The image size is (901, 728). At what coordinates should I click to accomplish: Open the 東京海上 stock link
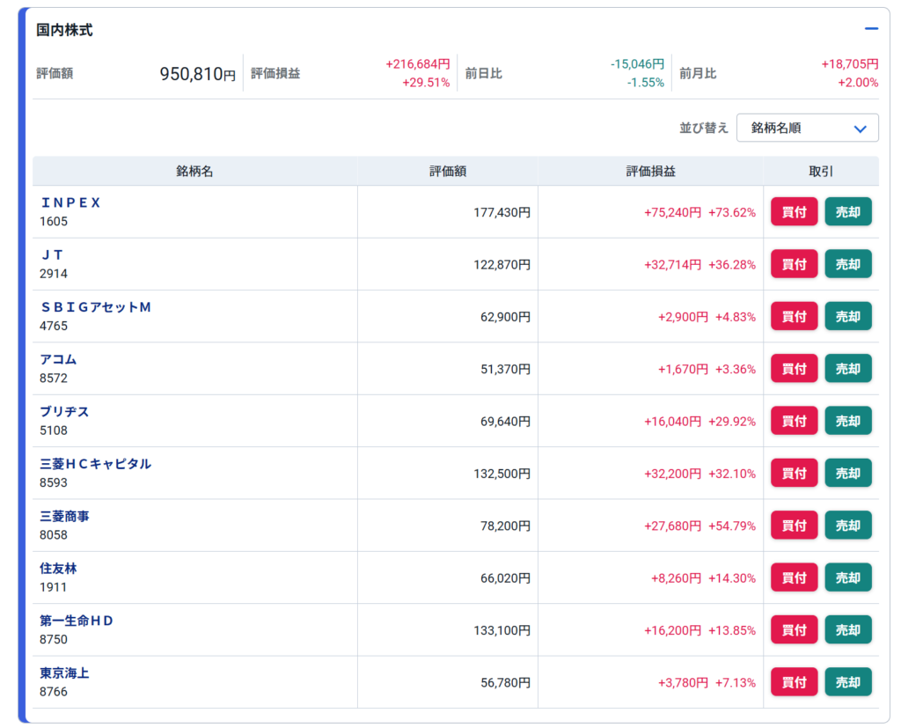64,673
